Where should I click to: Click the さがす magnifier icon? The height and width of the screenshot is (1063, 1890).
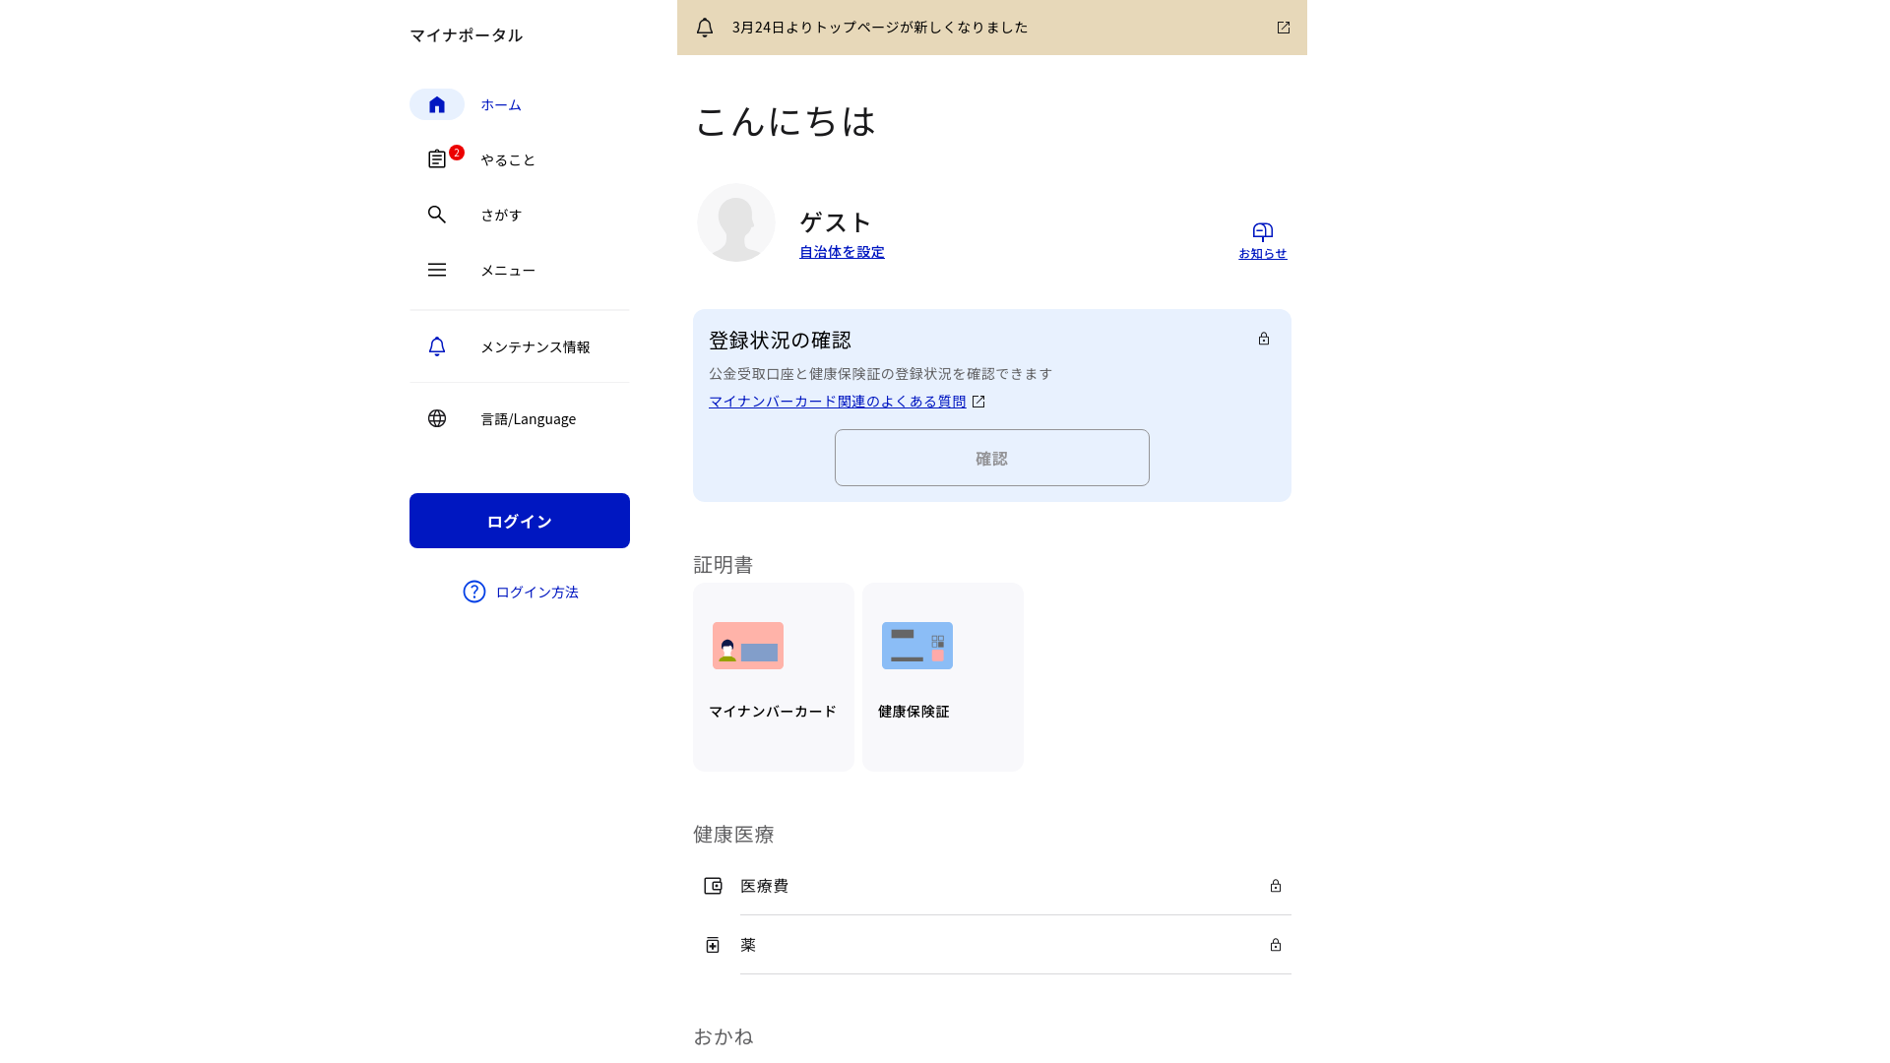pyautogui.click(x=437, y=215)
